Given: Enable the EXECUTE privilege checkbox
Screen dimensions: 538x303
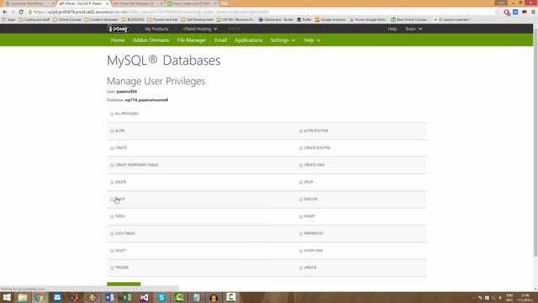Looking at the screenshot, I should (x=301, y=199).
